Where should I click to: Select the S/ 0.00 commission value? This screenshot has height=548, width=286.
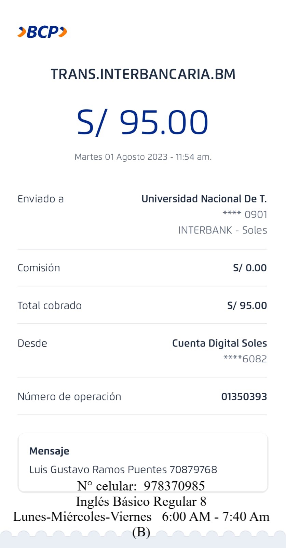click(250, 268)
